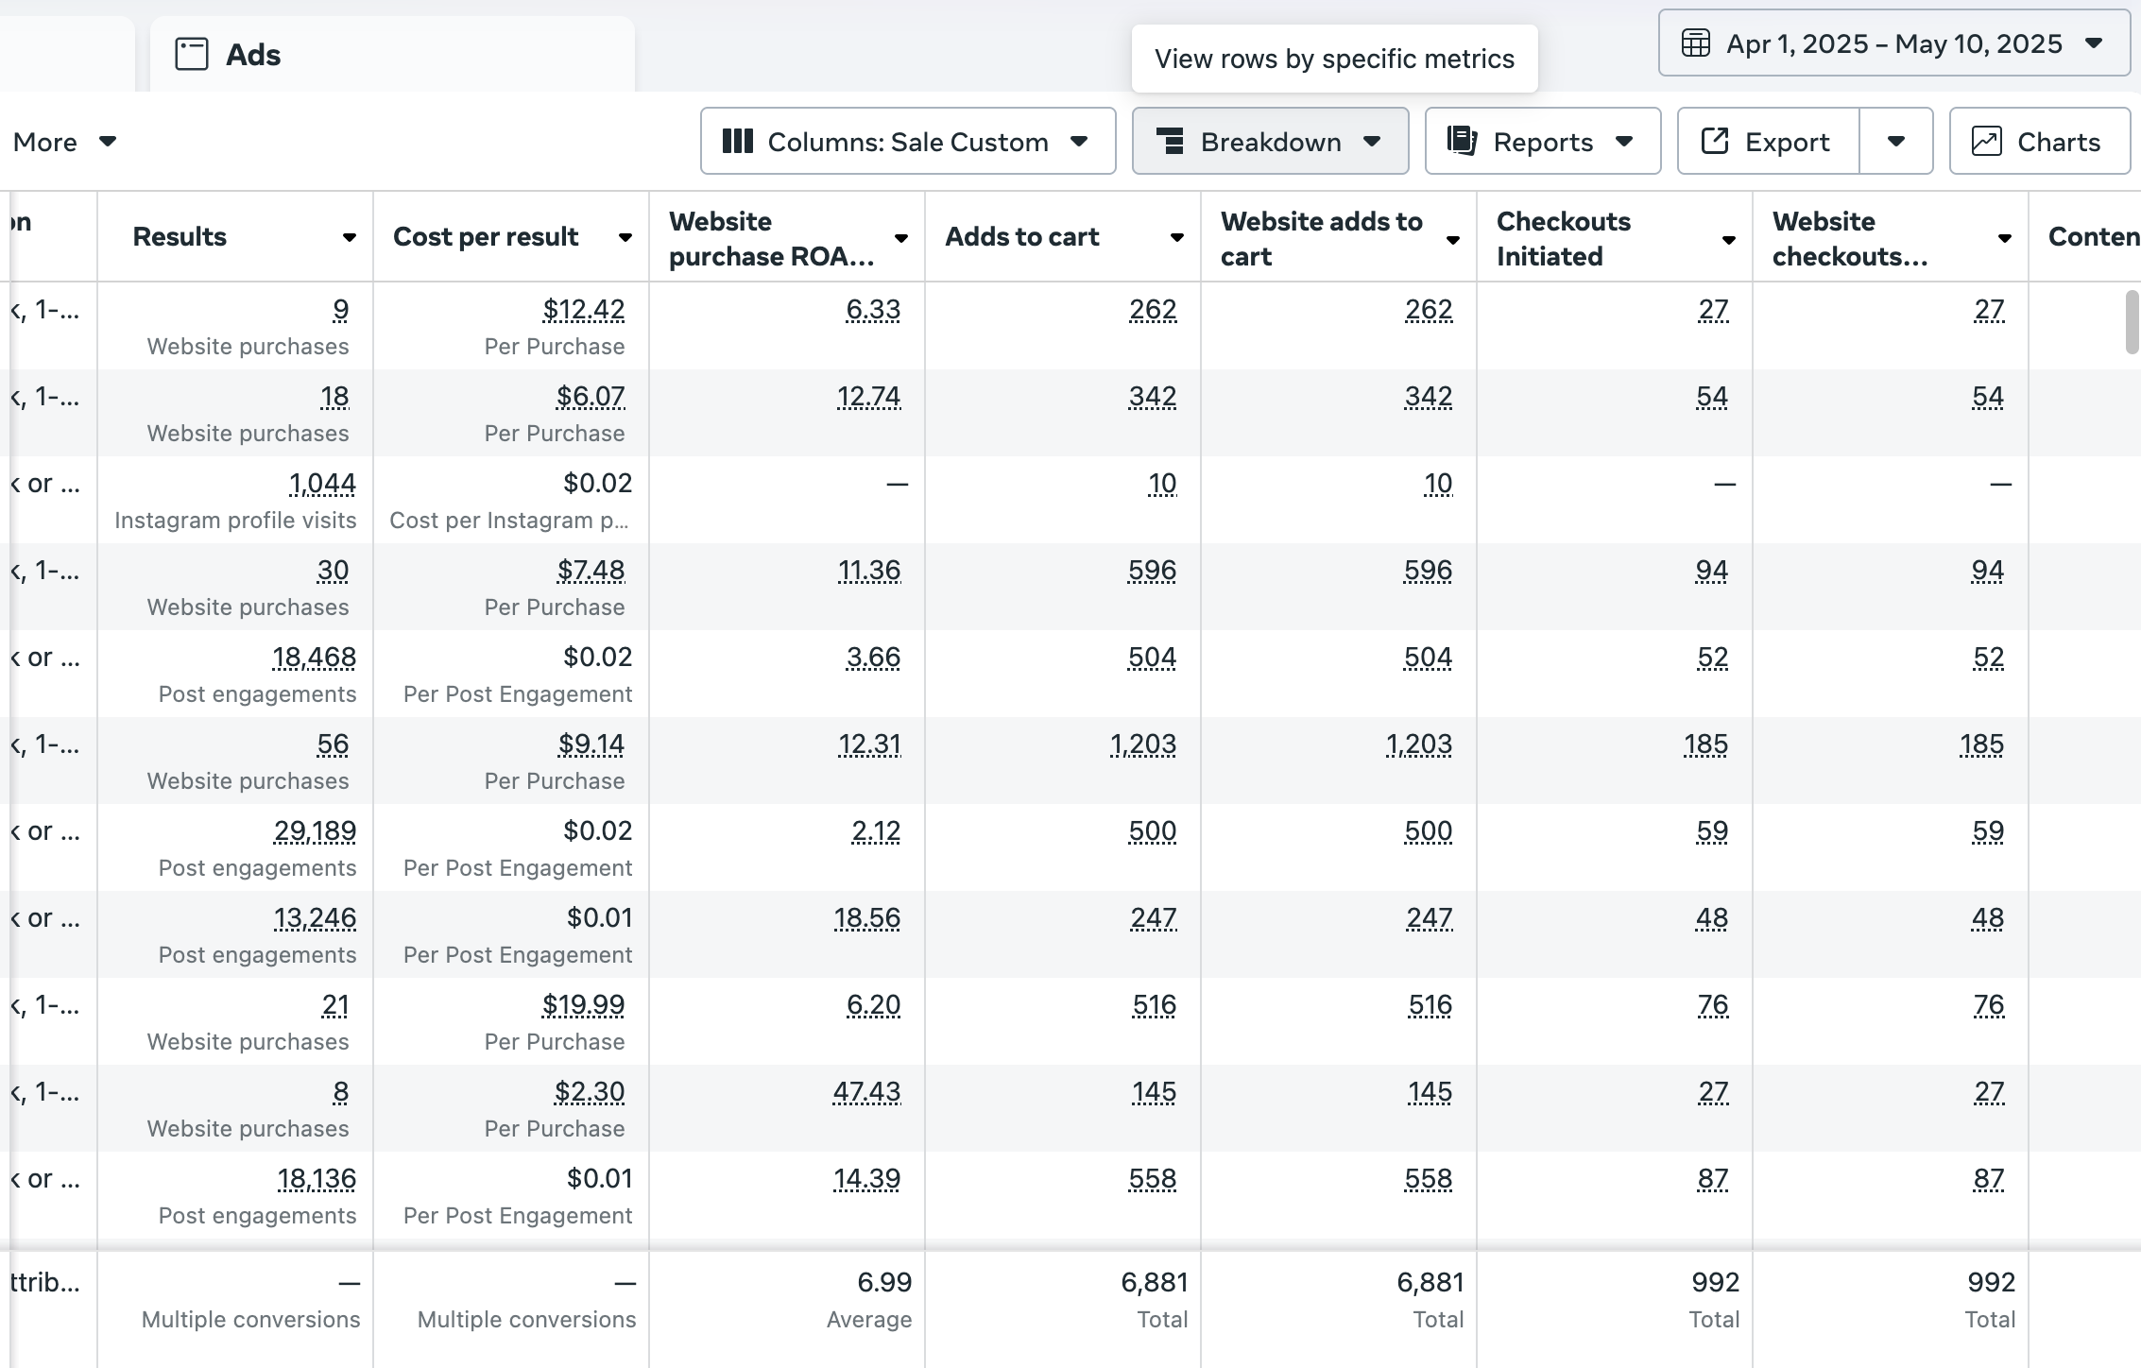Image resolution: width=2141 pixels, height=1368 pixels.
Task: Click the Reports document icon
Action: [1462, 142]
